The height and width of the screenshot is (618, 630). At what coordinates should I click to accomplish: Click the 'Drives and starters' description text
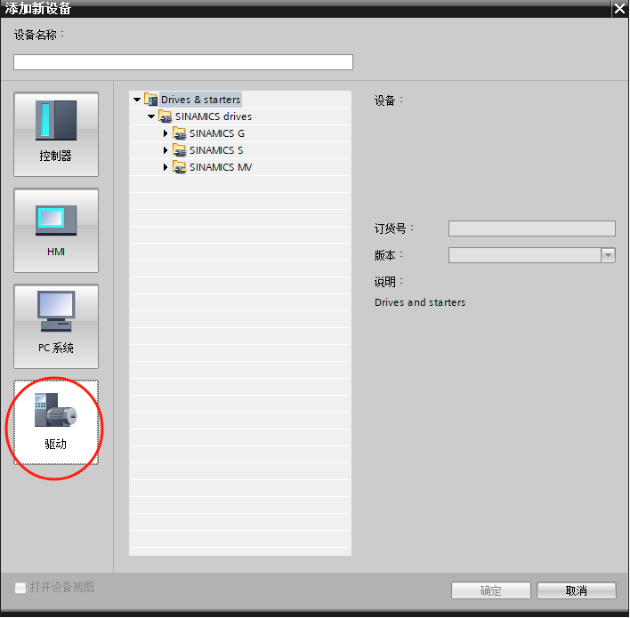[420, 302]
